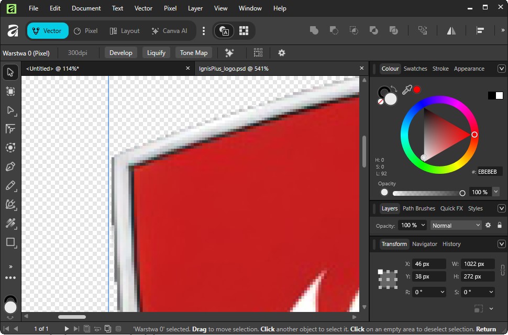Switch to the Swatches tab
Image resolution: width=508 pixels, height=335 pixels.
click(x=415, y=69)
